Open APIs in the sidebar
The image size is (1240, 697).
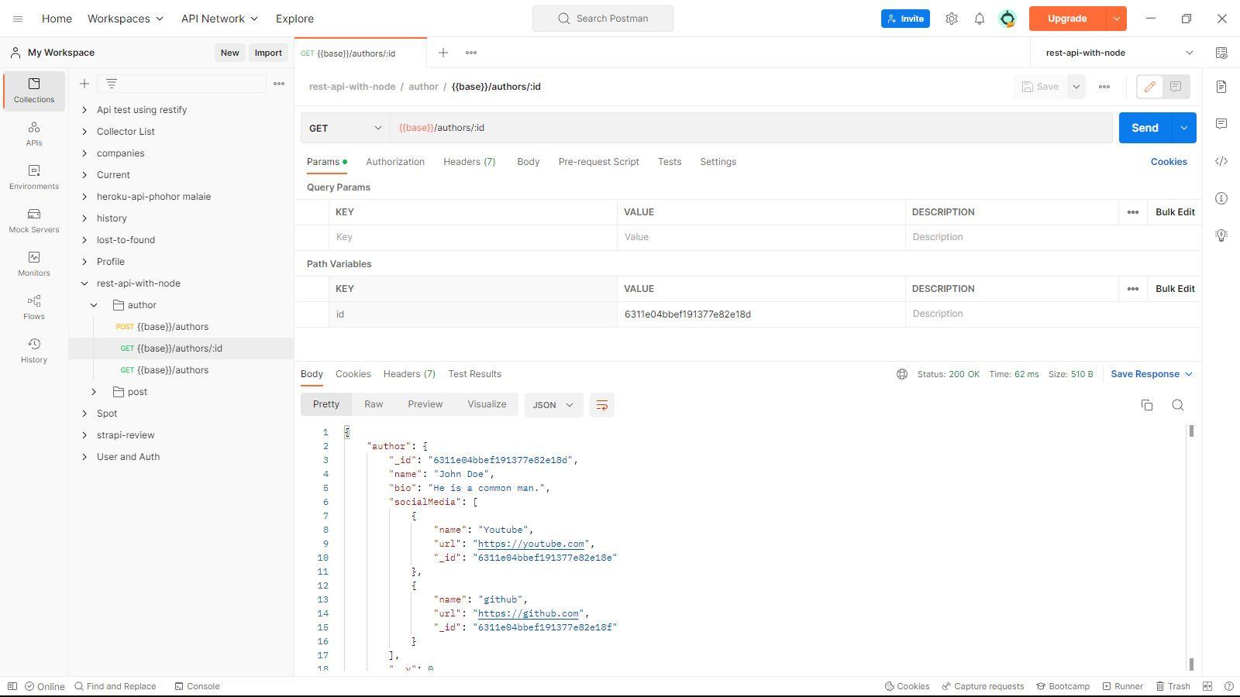pos(34,133)
